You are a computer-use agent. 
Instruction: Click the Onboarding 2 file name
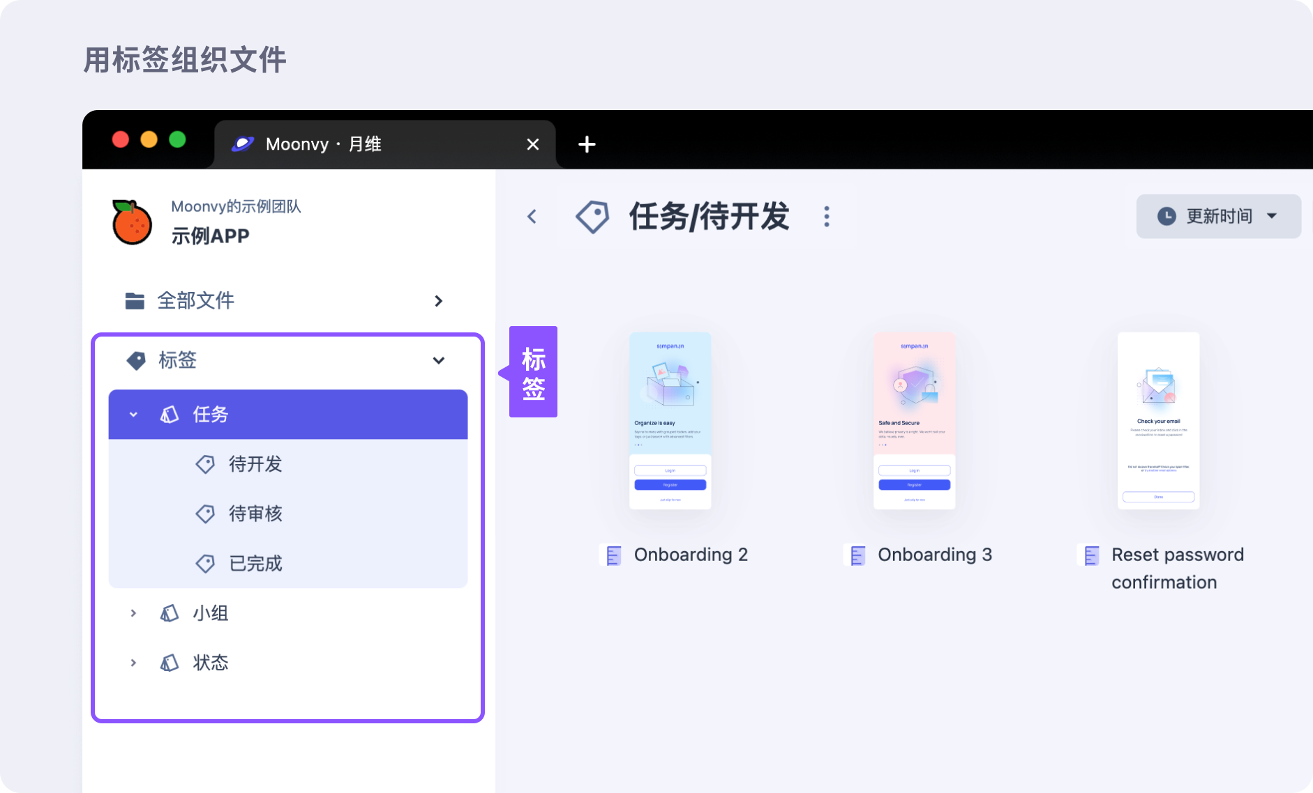tap(691, 555)
